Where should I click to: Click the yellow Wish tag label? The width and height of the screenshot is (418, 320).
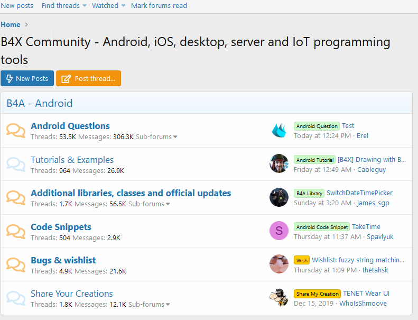302,260
